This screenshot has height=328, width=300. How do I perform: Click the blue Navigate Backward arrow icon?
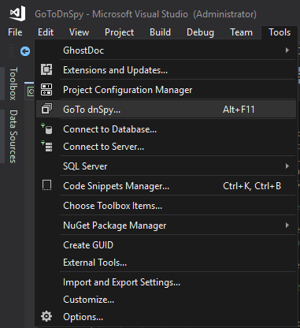[x=25, y=51]
